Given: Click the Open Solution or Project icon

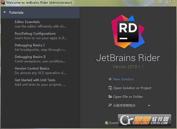Looking at the screenshot, I should (x=110, y=88).
